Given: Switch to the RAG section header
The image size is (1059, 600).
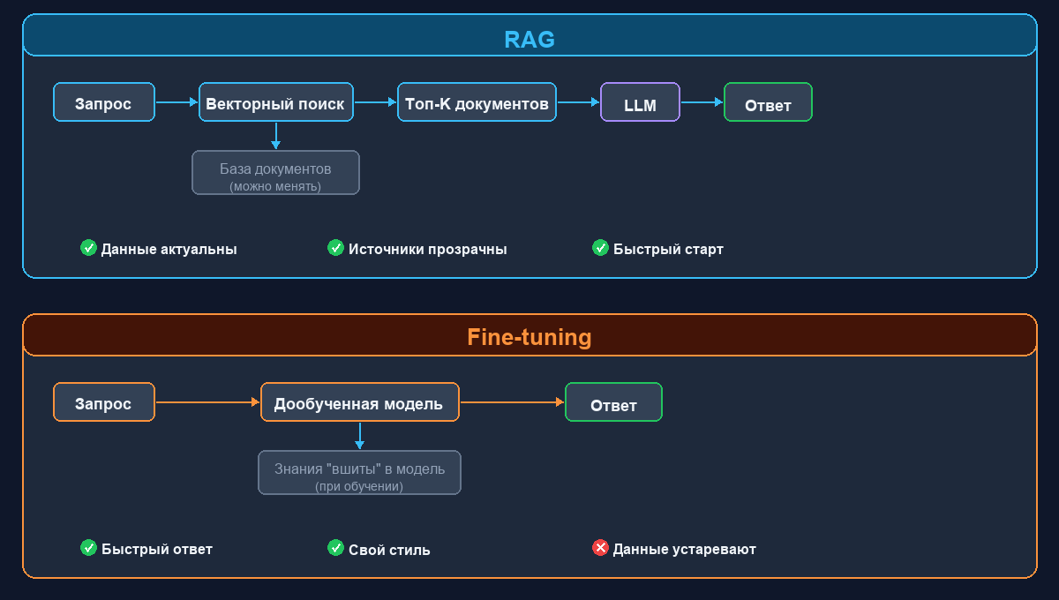Looking at the screenshot, I should click(529, 39).
